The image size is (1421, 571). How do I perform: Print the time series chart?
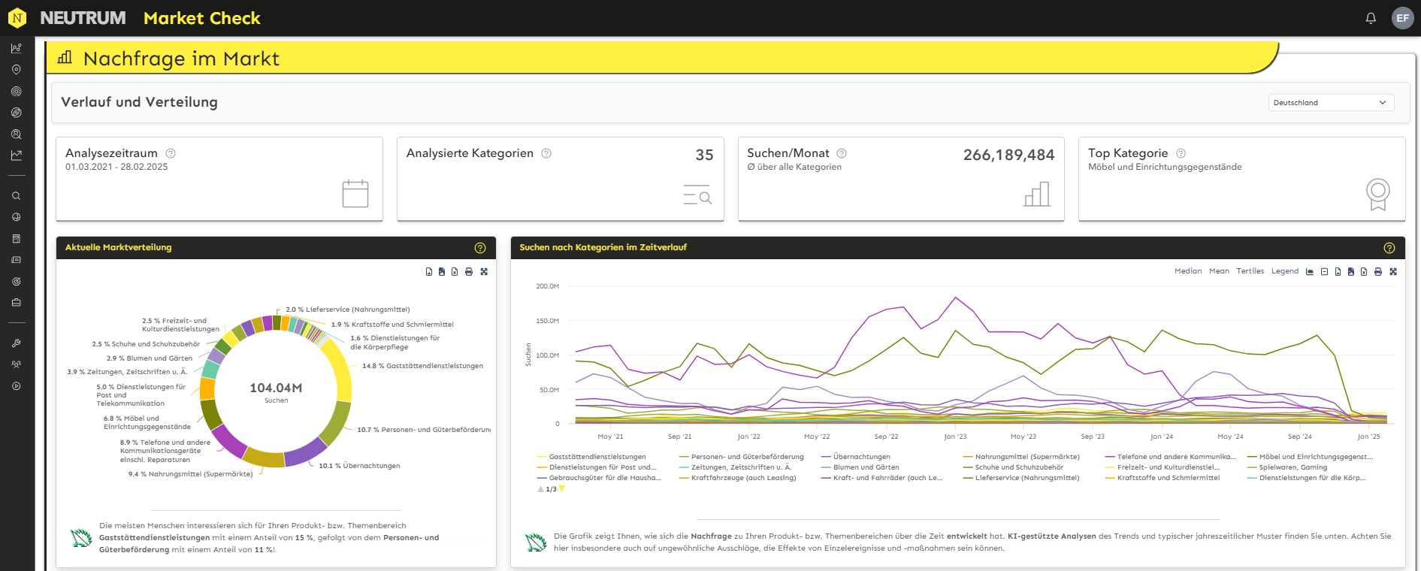pyautogui.click(x=1377, y=272)
